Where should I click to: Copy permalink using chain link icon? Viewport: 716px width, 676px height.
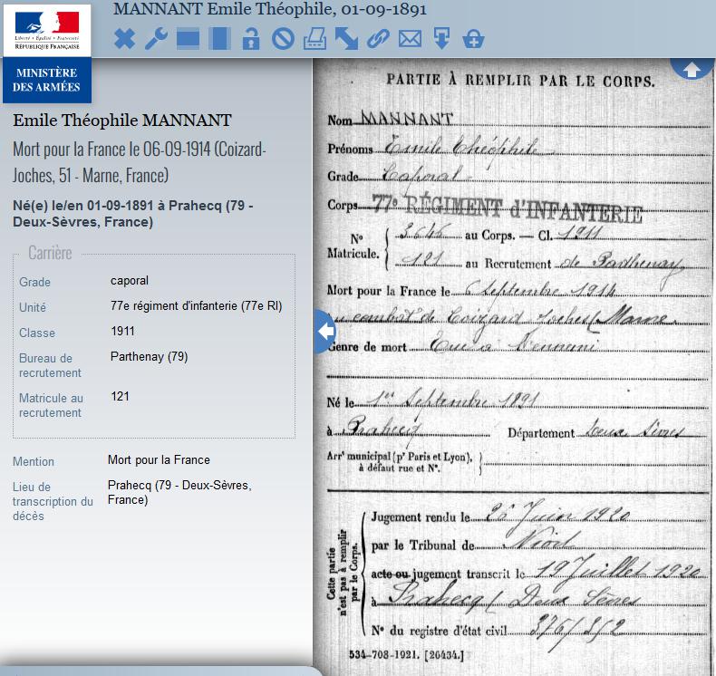point(379,38)
